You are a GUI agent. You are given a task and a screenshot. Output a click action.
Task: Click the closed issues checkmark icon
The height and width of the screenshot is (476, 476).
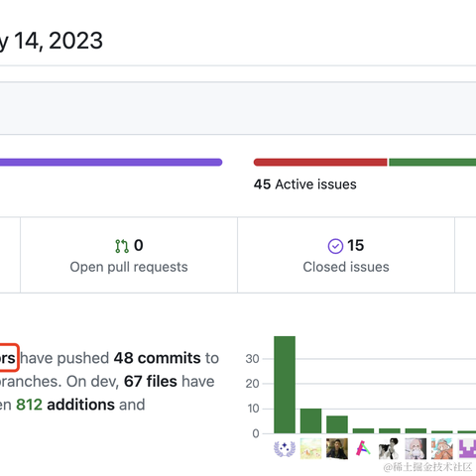335,246
